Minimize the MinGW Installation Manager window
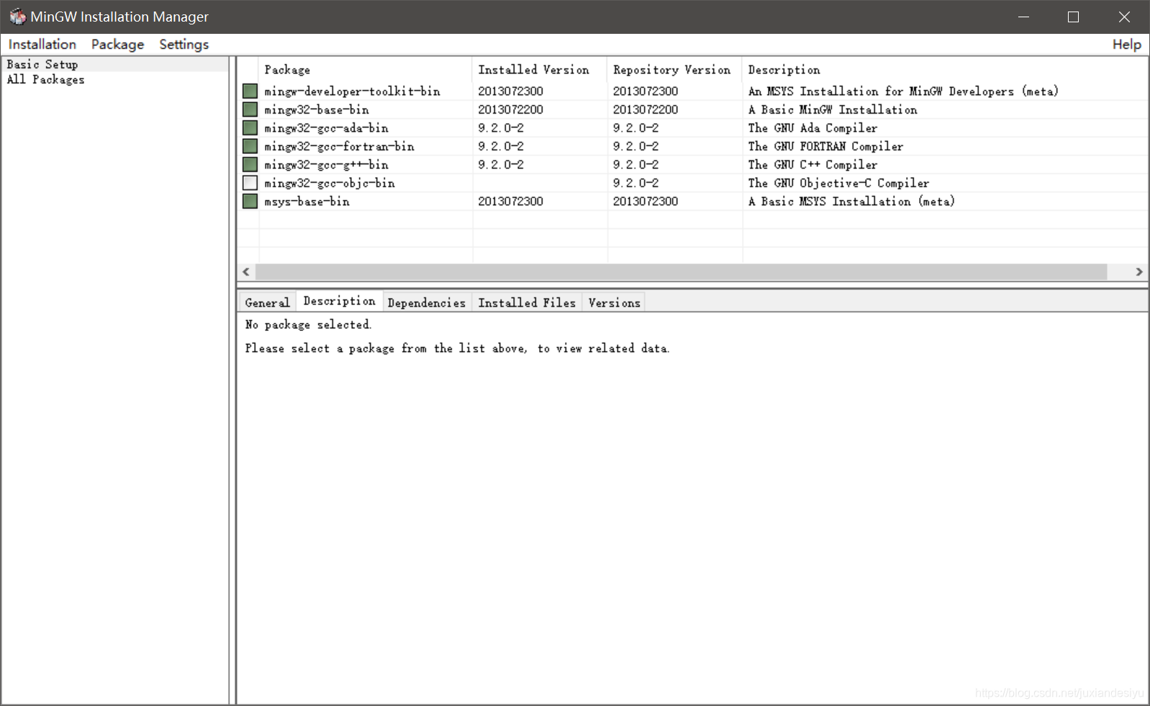 click(x=1023, y=17)
